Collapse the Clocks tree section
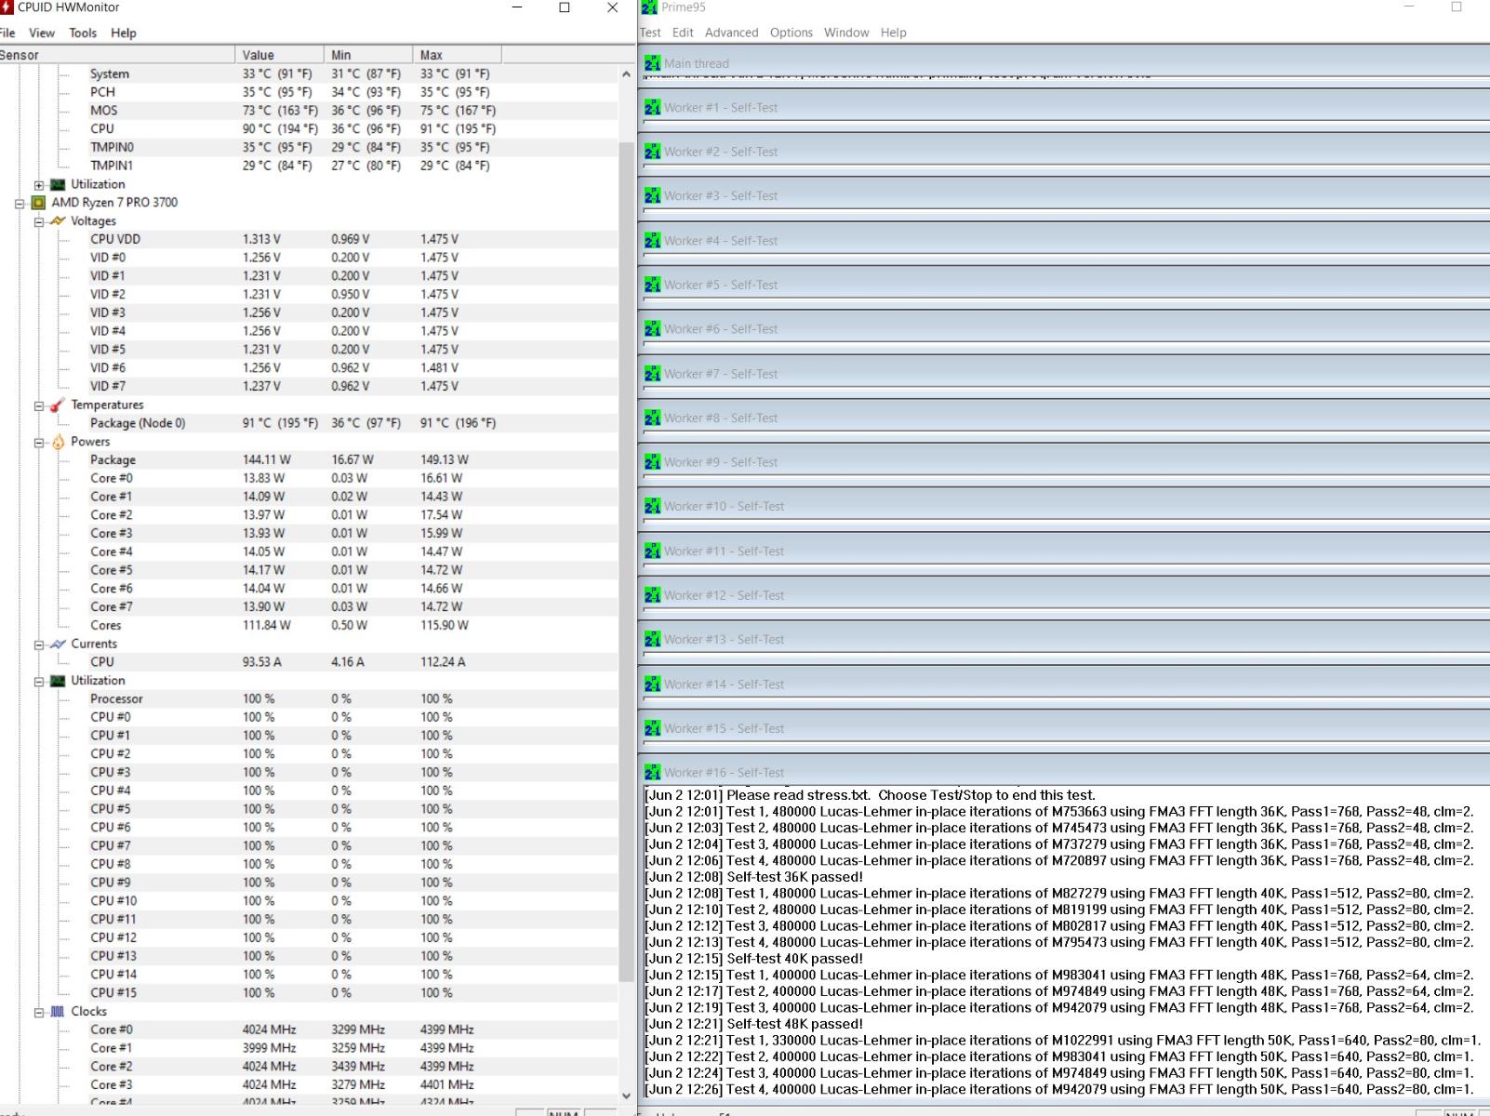This screenshot has width=1490, height=1116. click(x=39, y=1012)
